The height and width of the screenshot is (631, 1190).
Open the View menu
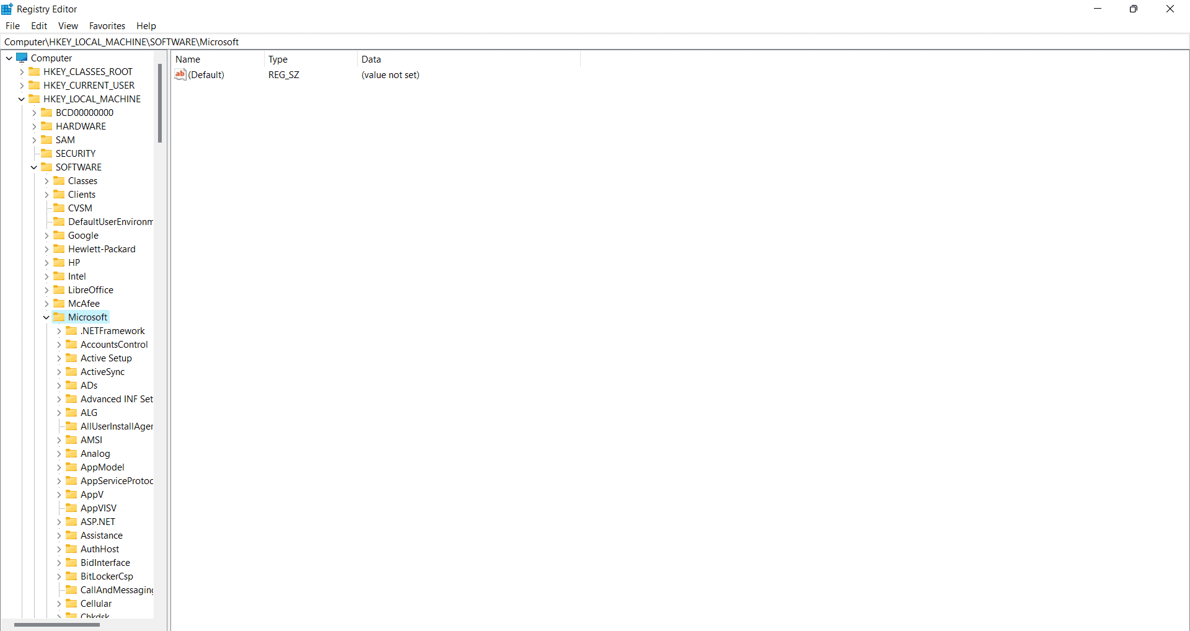pos(68,25)
